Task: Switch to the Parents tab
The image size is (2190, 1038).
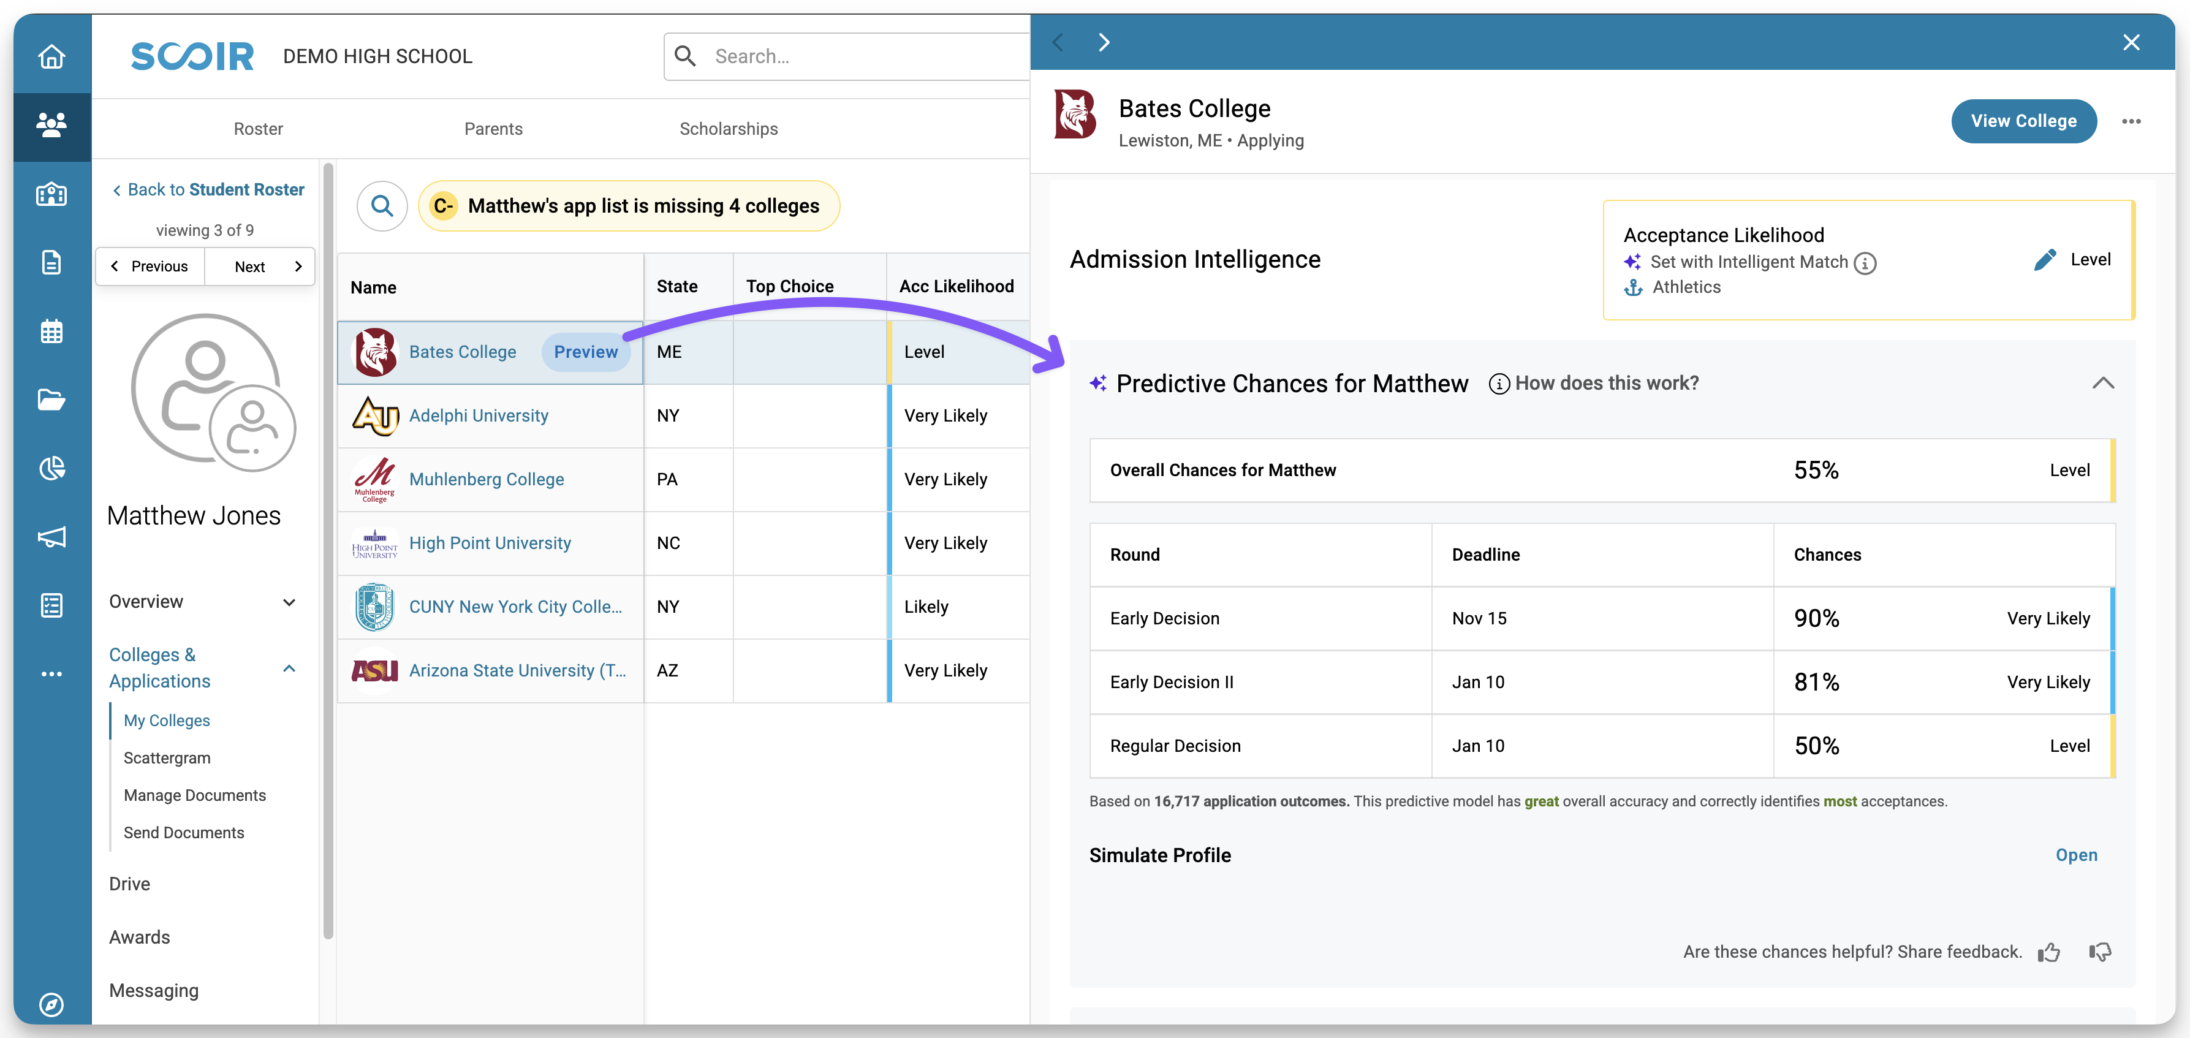Action: click(493, 128)
